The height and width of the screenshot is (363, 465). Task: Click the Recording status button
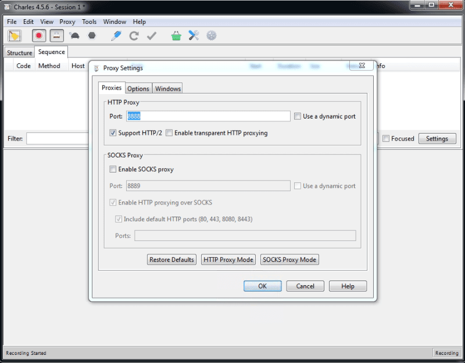[x=446, y=353]
